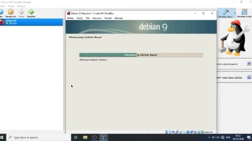Click the ENG language indicator in tray

click(x=228, y=137)
